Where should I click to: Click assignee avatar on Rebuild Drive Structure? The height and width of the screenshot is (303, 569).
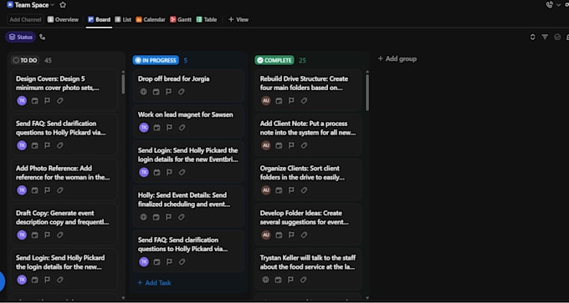(265, 101)
